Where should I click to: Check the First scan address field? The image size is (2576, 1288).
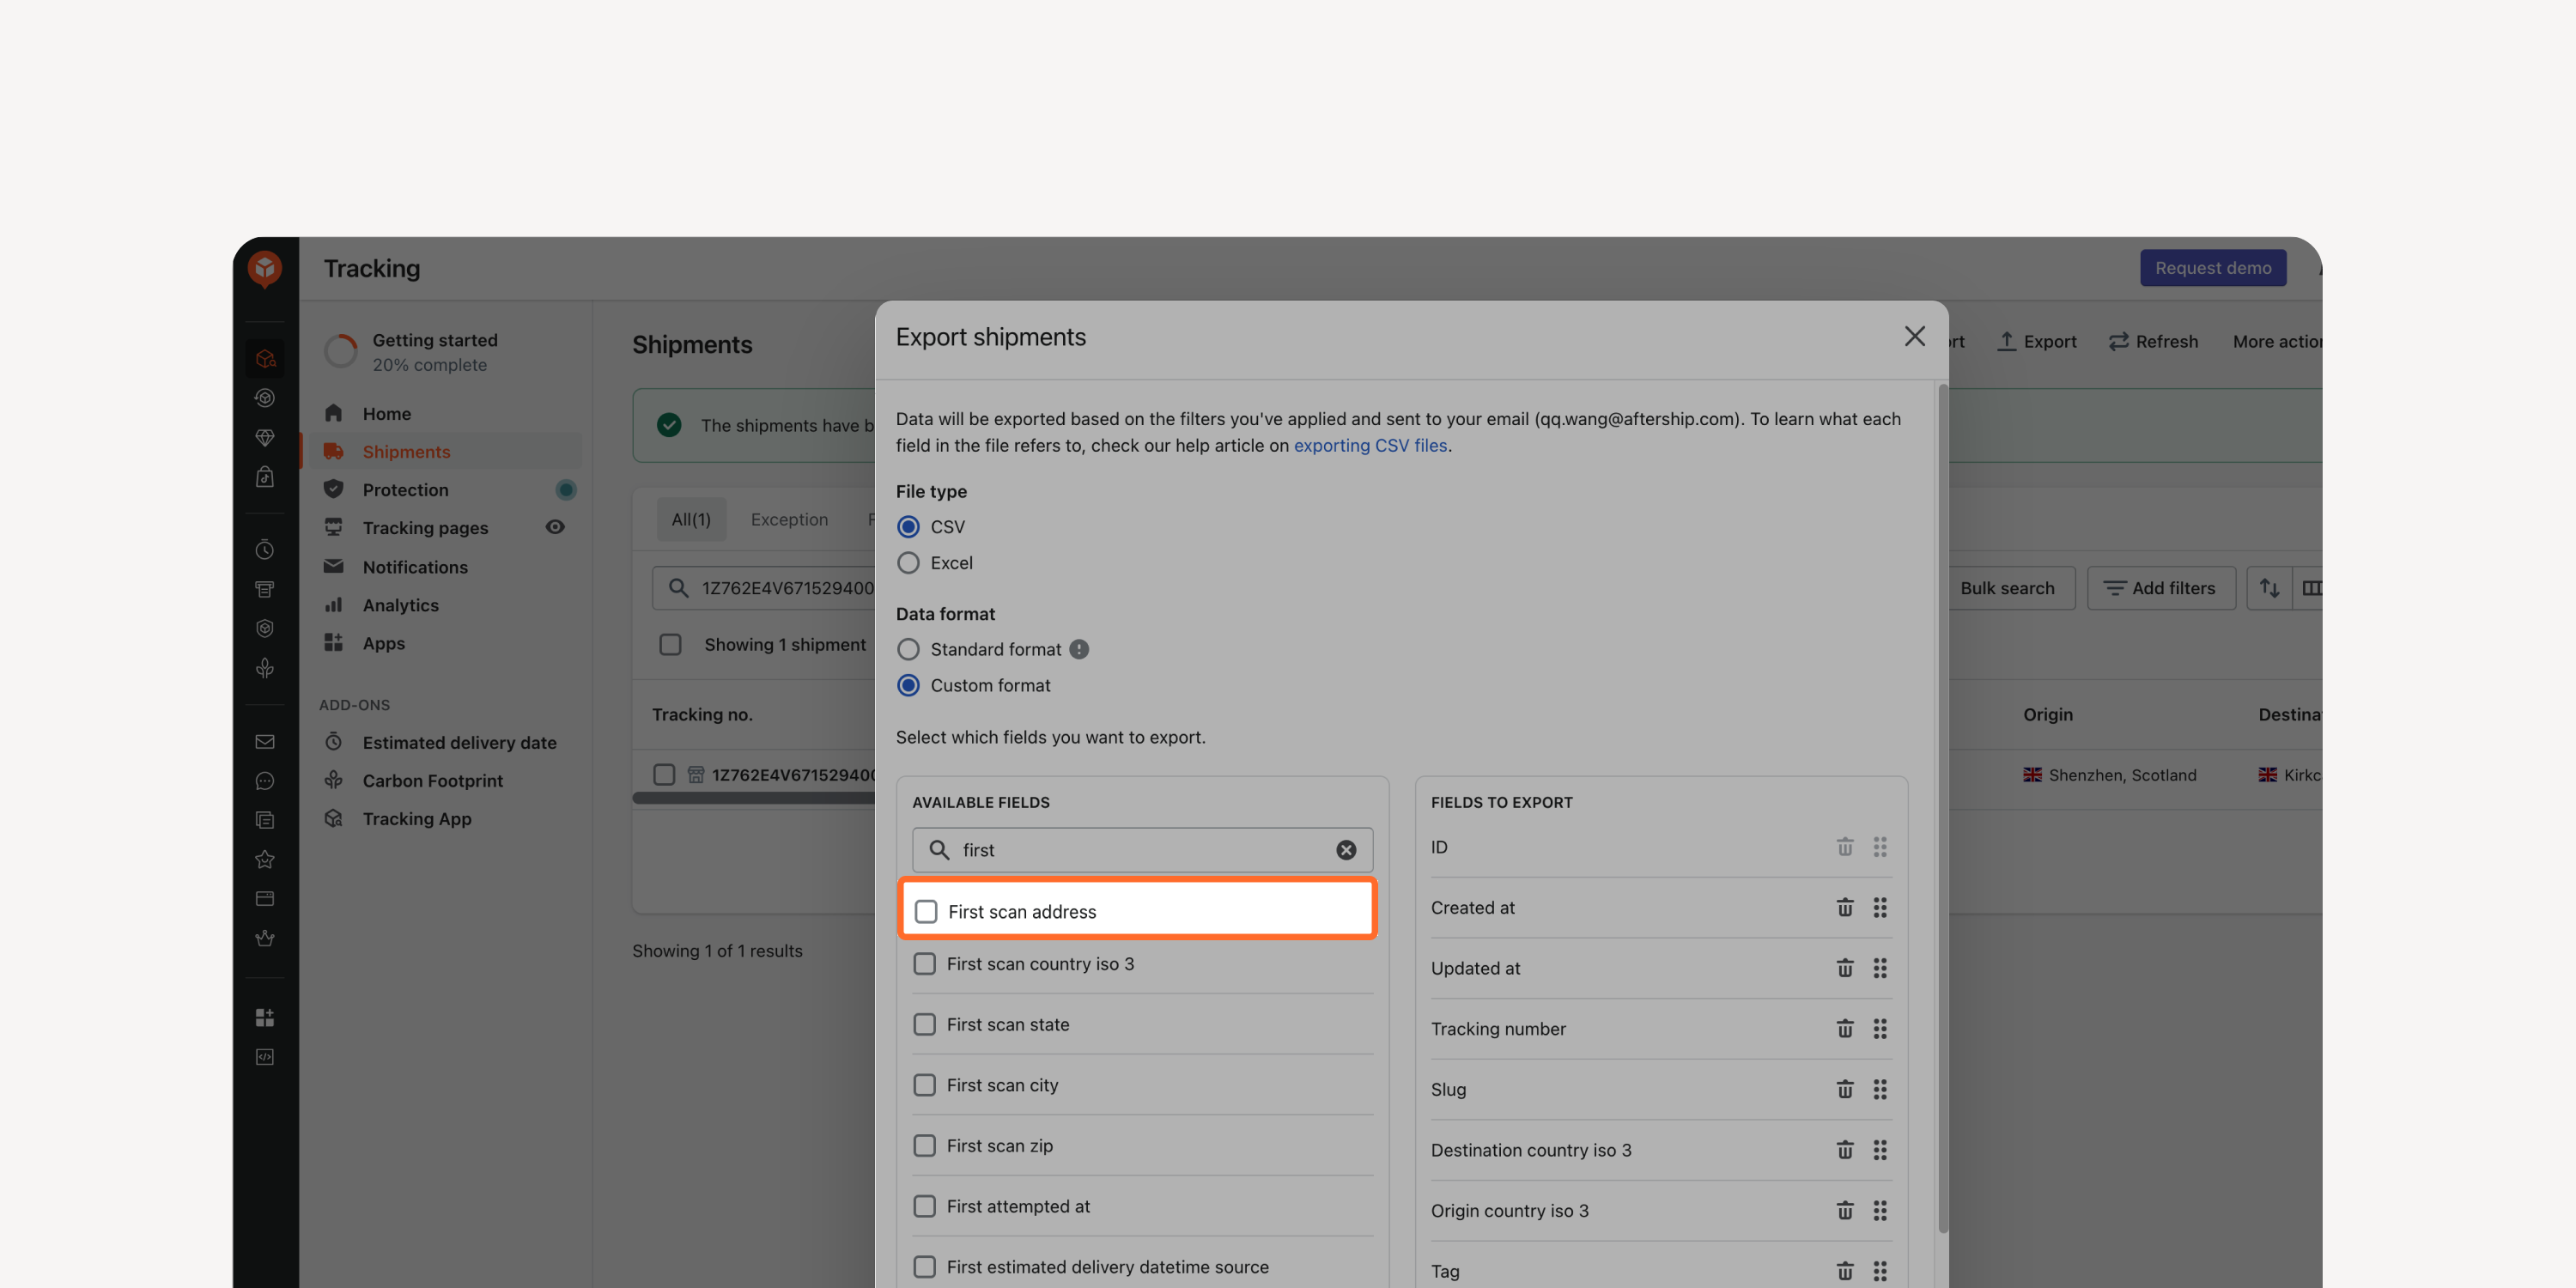[x=926, y=911]
